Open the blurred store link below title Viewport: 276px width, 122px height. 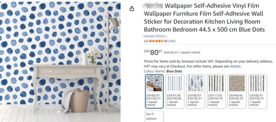point(155,36)
